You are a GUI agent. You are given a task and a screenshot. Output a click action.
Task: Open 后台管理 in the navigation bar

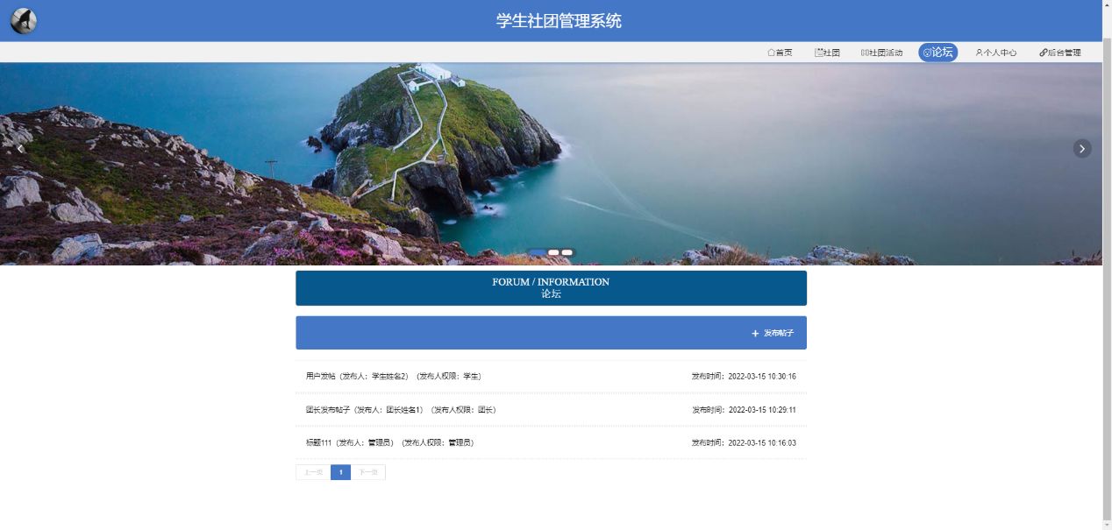coord(1059,53)
